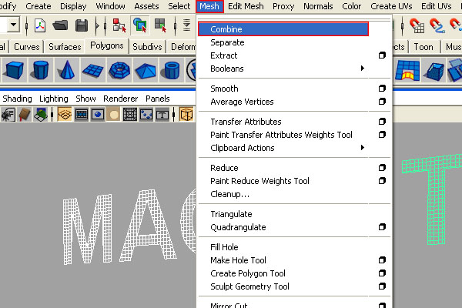
Task: Create polygon torus from shelf
Action: pyautogui.click(x=119, y=70)
